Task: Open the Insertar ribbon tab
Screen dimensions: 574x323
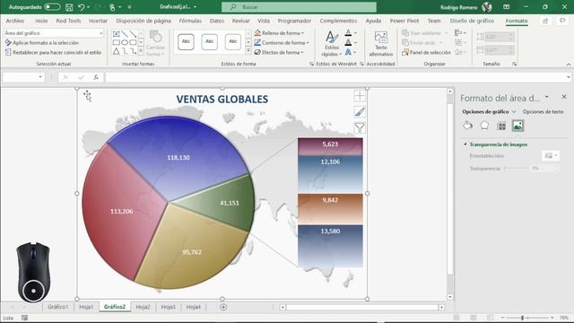Action: tap(98, 21)
